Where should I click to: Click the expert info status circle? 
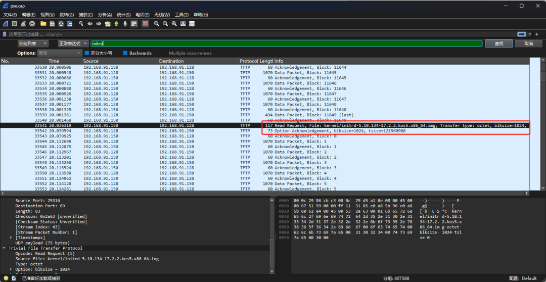coord(6,278)
